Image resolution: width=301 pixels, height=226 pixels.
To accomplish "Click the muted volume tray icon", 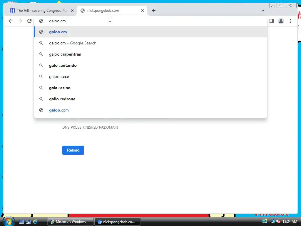I will [278, 221].
